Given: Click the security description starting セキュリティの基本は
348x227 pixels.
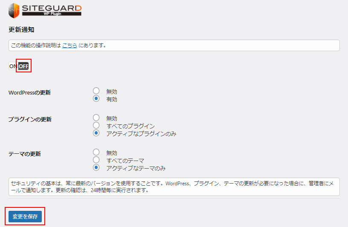Looking at the screenshot, I should point(174,187).
